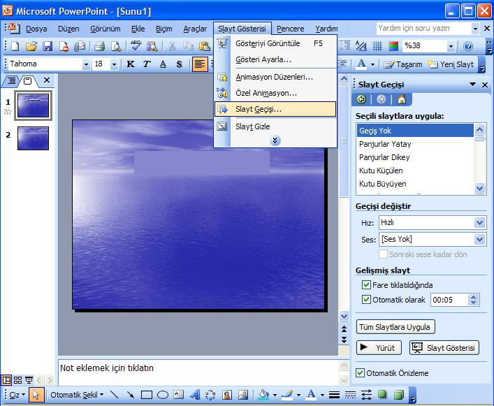Select the Oval drawing tool
Image resolution: width=494 pixels, height=406 pixels.
click(163, 395)
